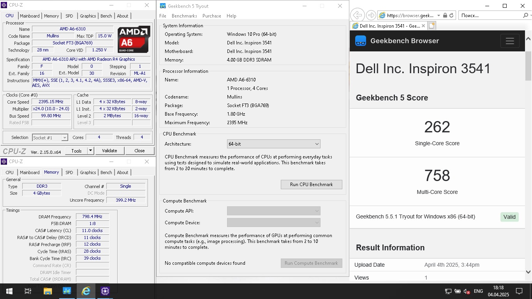This screenshot has width=532, height=299.
Task: Open the Benchmarks menu in Geekbench
Action: click(184, 16)
